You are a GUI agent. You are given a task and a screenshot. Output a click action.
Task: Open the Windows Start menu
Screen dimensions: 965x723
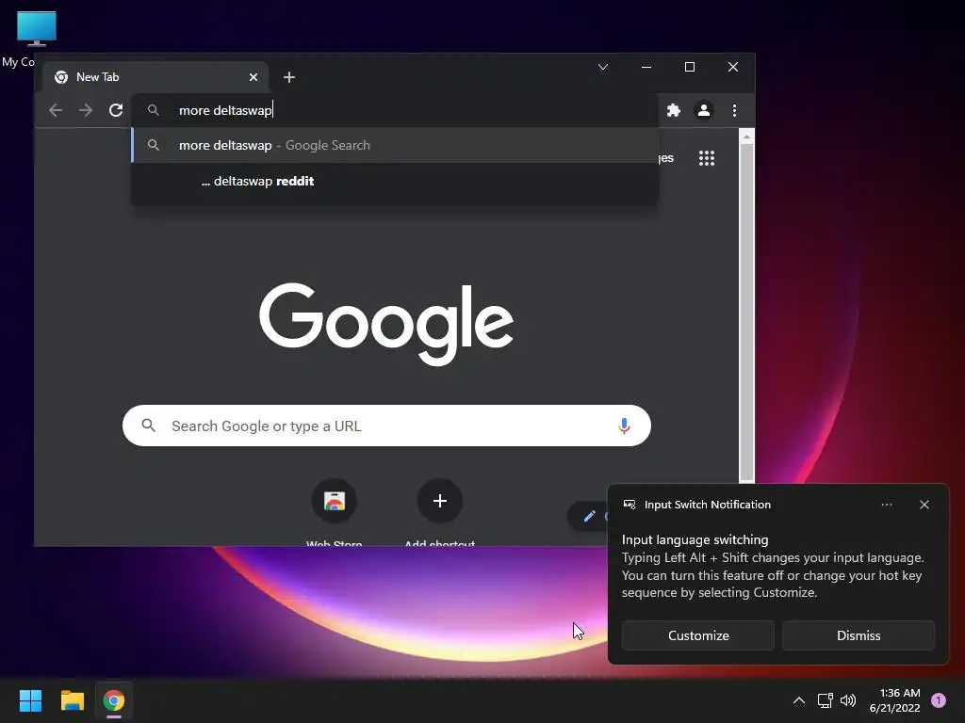[30, 700]
